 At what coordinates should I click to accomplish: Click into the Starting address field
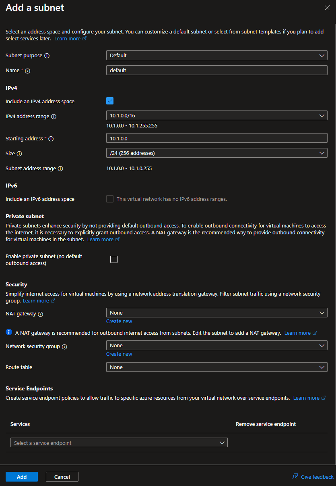pyautogui.click(x=216, y=138)
